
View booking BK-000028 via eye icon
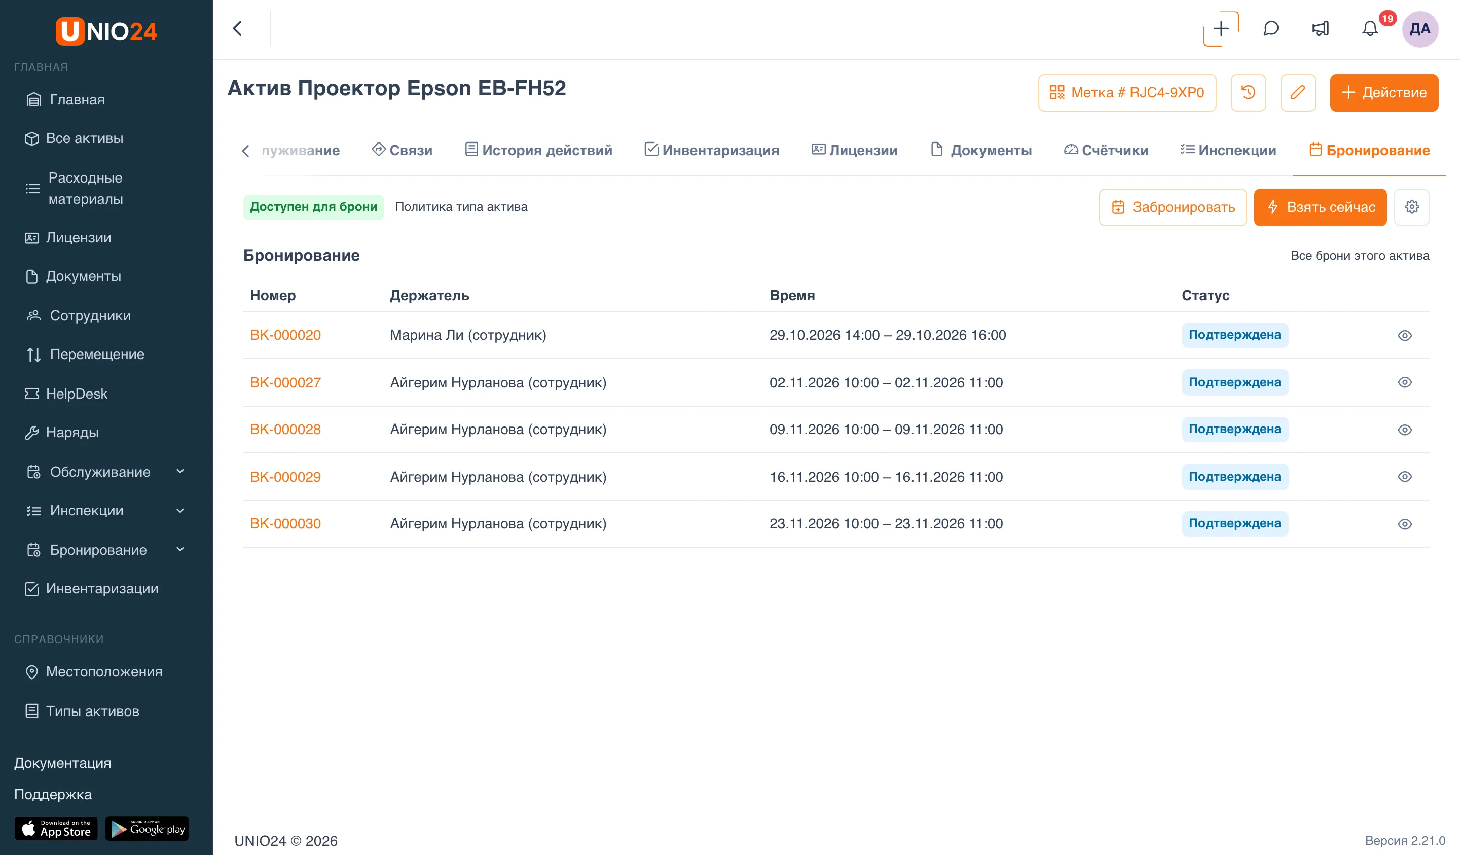[1404, 430]
